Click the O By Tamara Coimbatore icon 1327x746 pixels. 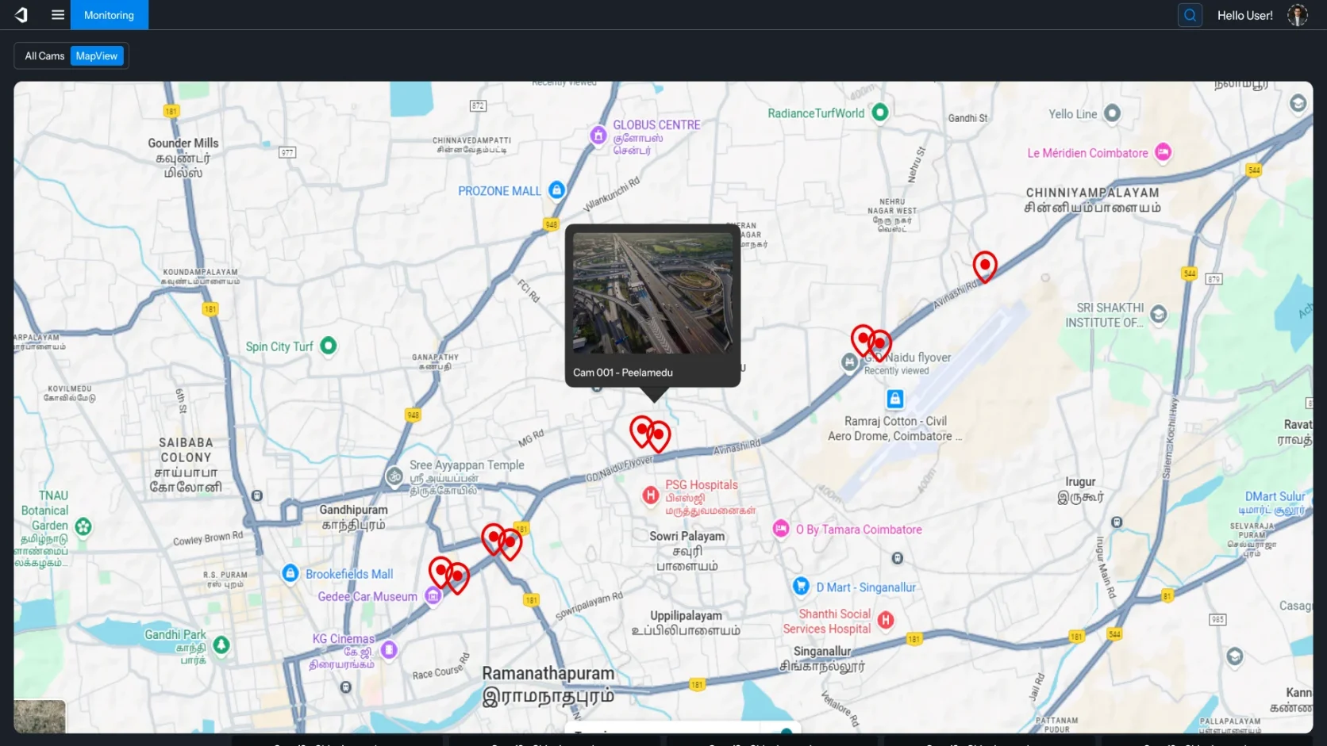(x=781, y=529)
